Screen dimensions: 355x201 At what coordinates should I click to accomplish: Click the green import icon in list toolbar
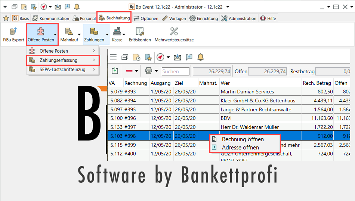tap(115, 71)
